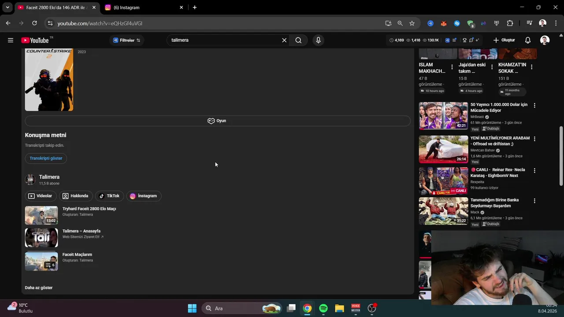Open options for the Reinar Rex live stream

tap(534, 170)
